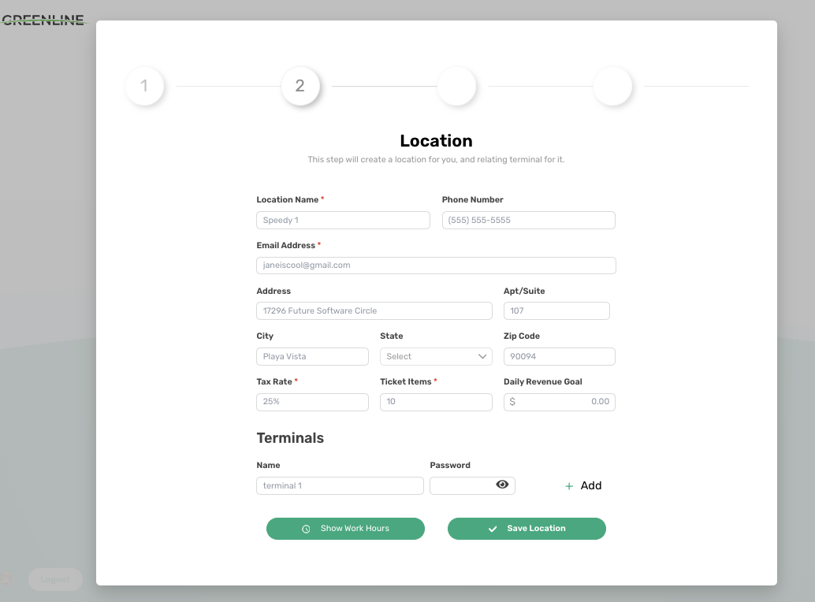Click the Greenline logo
The image size is (815, 602).
[43, 19]
